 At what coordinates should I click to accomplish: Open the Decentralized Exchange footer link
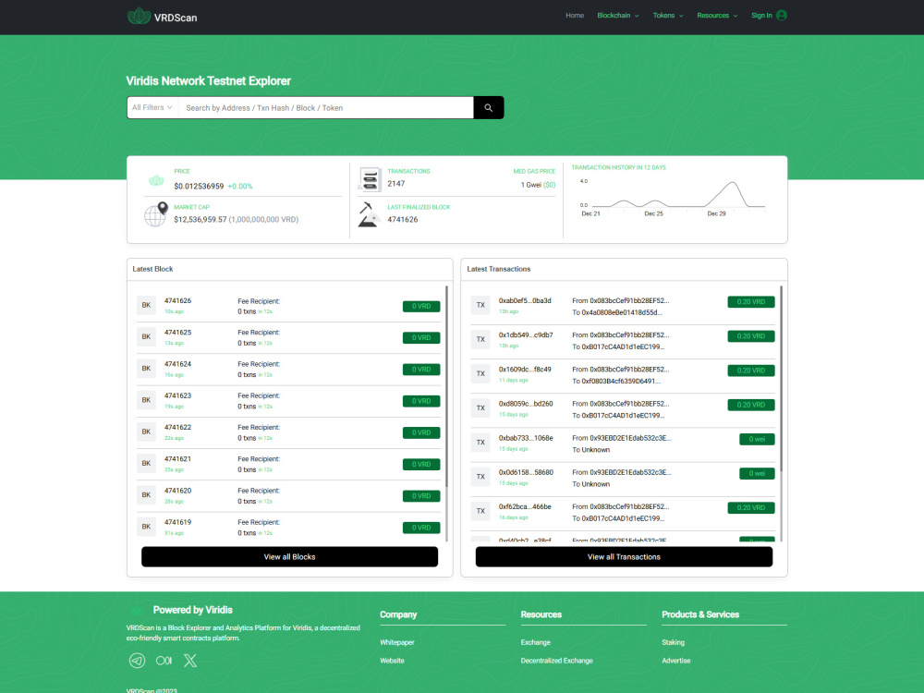coord(557,661)
